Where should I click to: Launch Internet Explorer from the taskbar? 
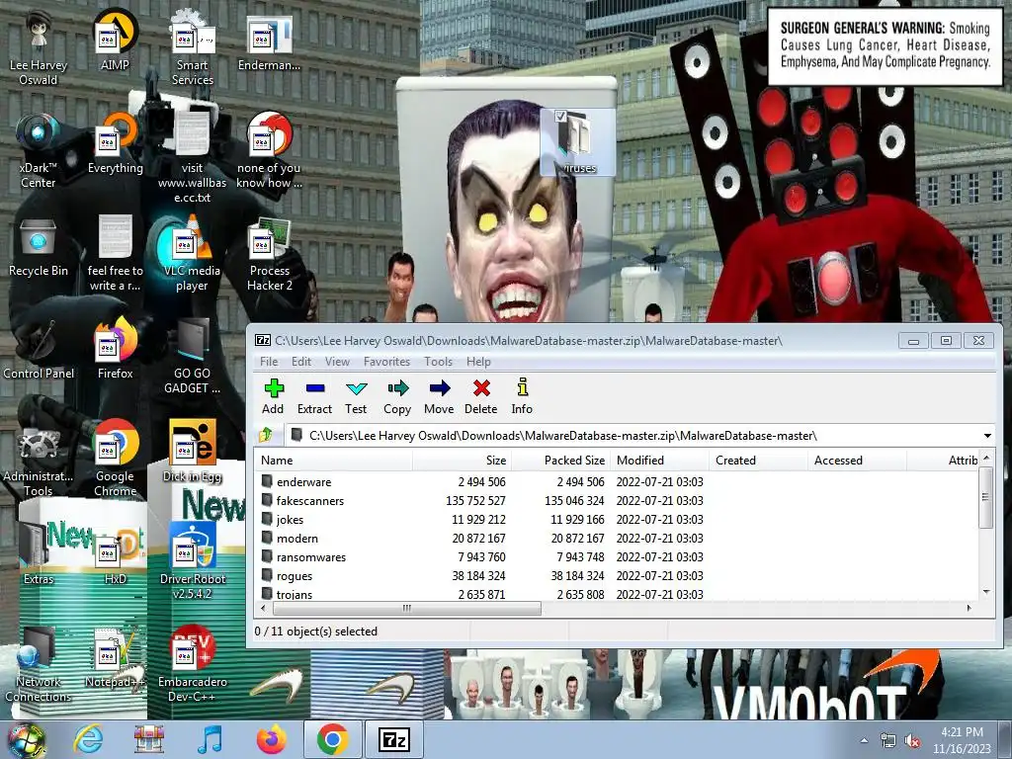88,739
